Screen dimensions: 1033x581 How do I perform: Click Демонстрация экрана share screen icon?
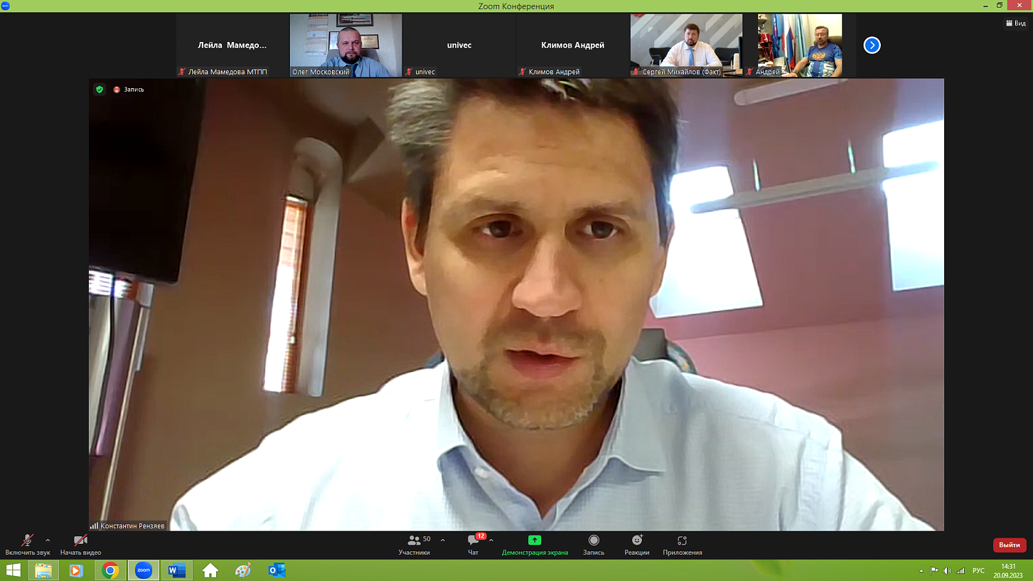[x=534, y=540]
